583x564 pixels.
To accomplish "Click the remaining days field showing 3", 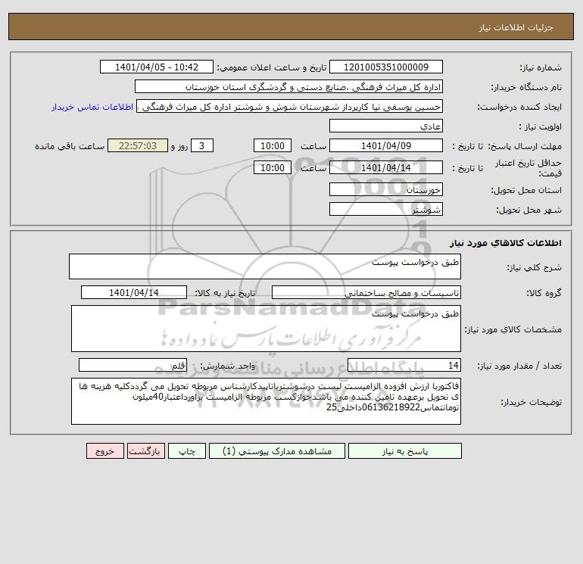I will coord(202,145).
